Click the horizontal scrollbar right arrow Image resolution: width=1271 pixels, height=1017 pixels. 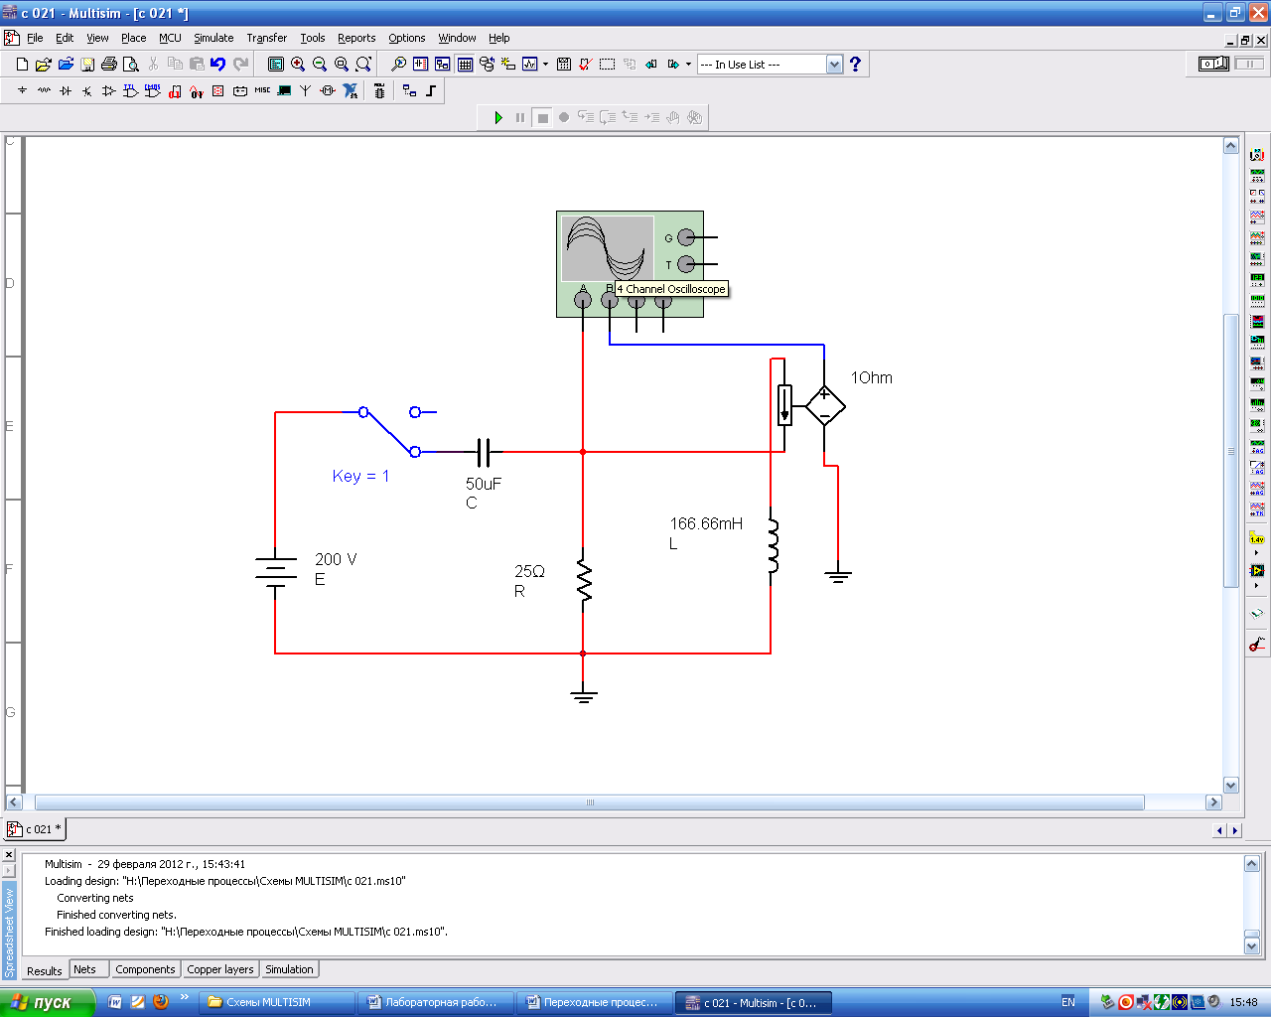(1213, 802)
